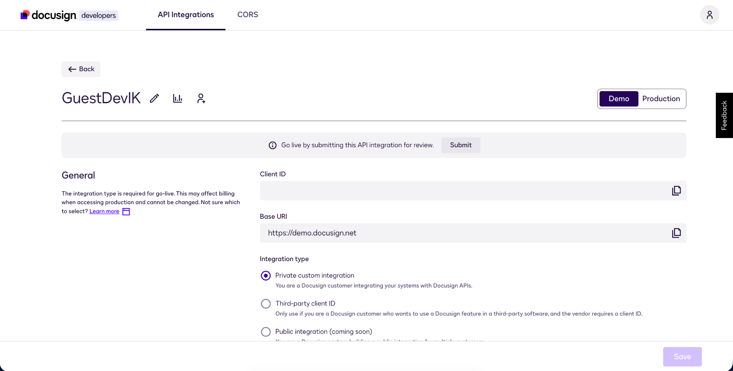
Task: Click the Integration type label
Action: pyautogui.click(x=284, y=259)
